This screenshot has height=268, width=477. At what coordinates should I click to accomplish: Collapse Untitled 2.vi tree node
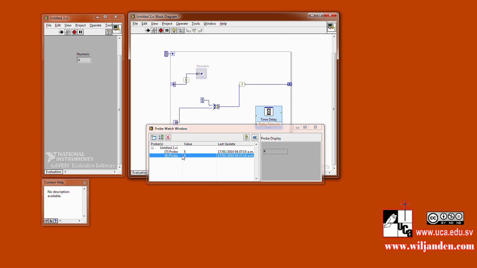(152, 148)
